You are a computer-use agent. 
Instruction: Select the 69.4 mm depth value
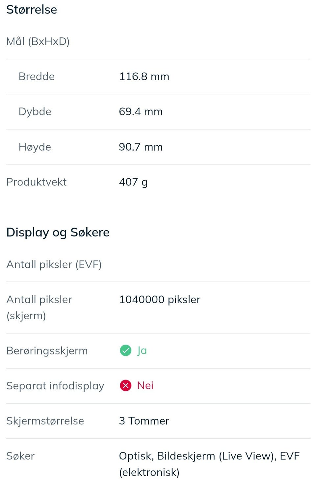point(141,111)
